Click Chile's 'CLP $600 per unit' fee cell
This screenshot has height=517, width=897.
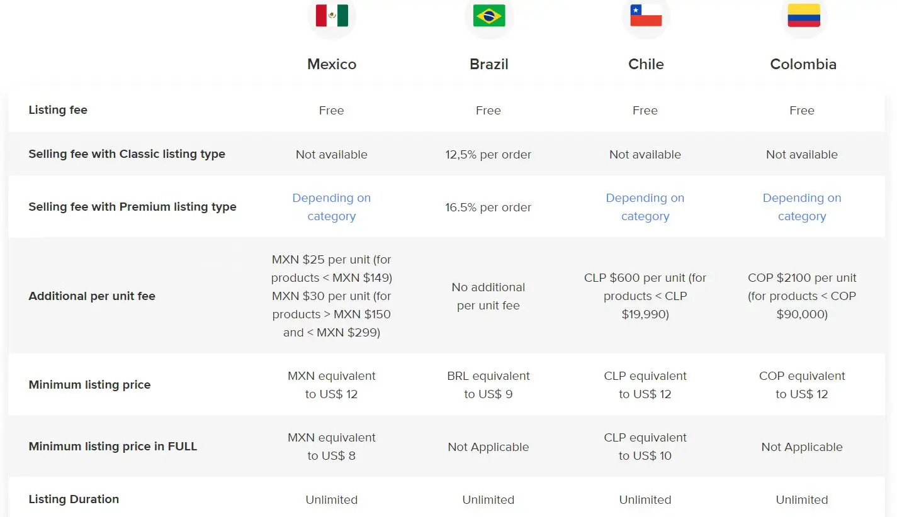pyautogui.click(x=645, y=296)
